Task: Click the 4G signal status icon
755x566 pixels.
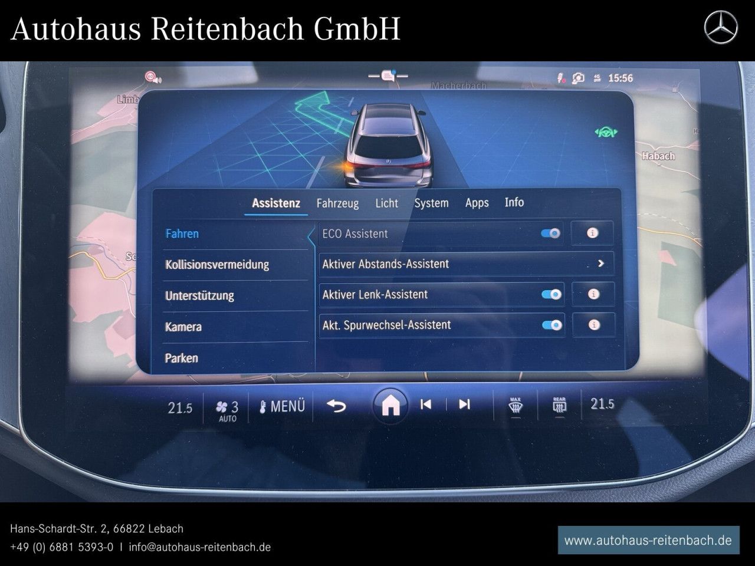Action: coord(596,78)
